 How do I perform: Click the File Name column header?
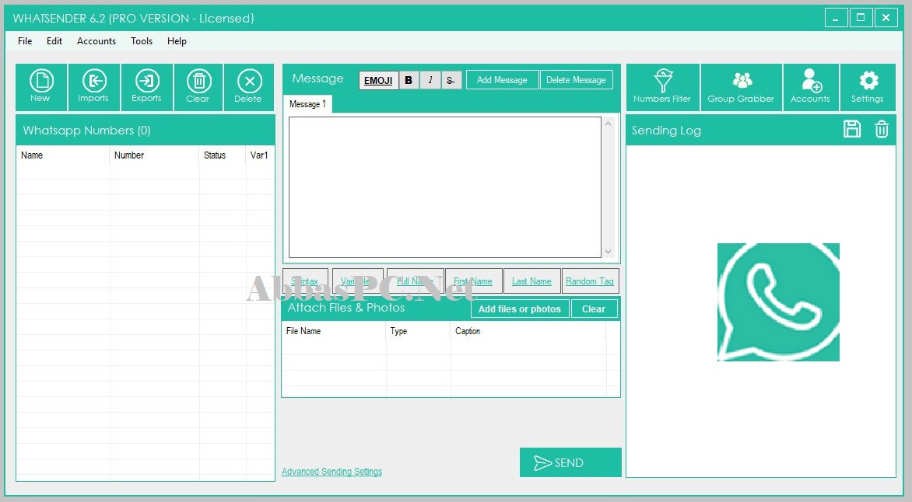click(x=334, y=331)
